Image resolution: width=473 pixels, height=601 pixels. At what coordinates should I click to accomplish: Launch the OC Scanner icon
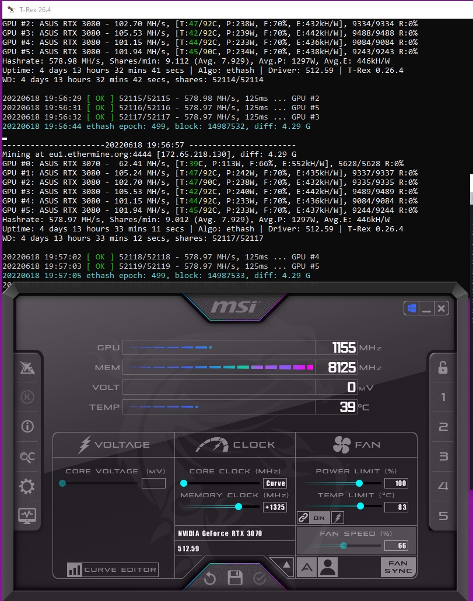pyautogui.click(x=27, y=456)
